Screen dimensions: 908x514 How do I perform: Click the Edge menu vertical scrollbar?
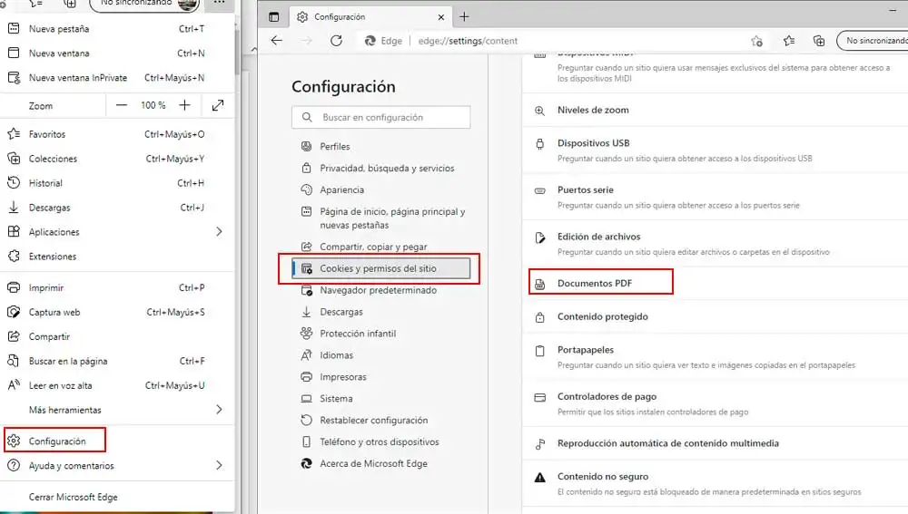237,51
